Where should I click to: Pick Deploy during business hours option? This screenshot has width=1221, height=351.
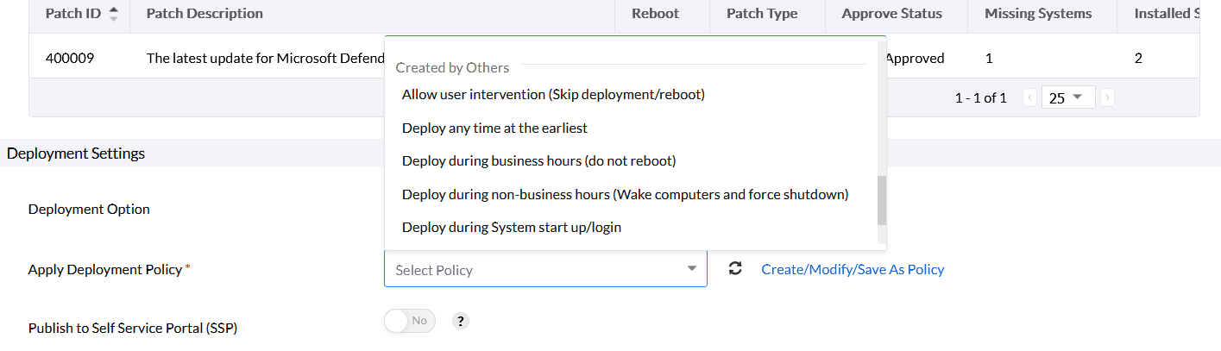tap(538, 161)
